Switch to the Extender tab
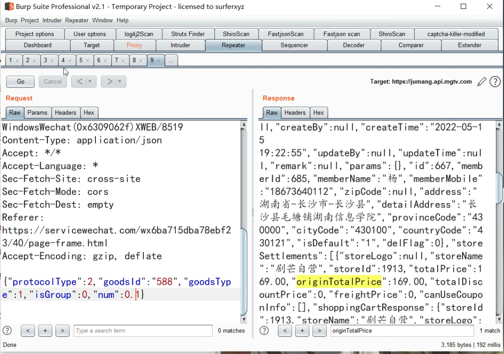Image resolution: width=504 pixels, height=354 pixels. (470, 45)
